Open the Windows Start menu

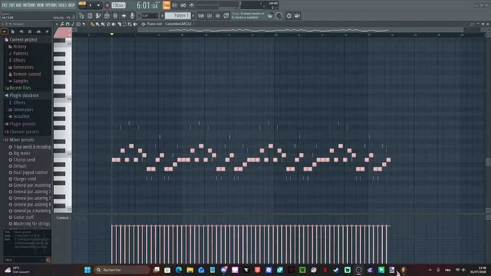[87, 270]
